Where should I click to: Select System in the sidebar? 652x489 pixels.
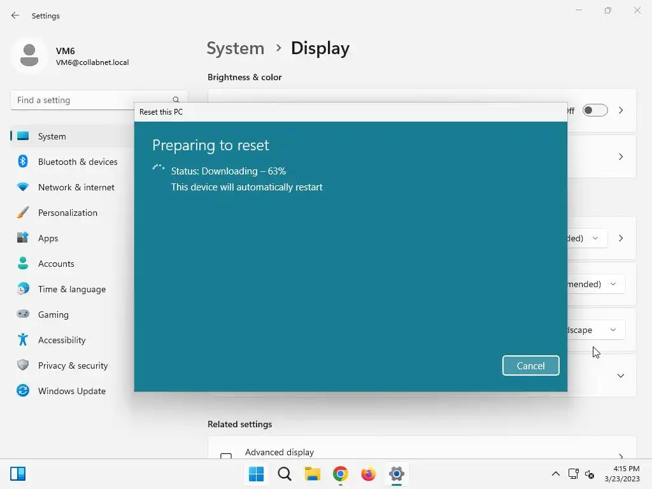[72, 136]
